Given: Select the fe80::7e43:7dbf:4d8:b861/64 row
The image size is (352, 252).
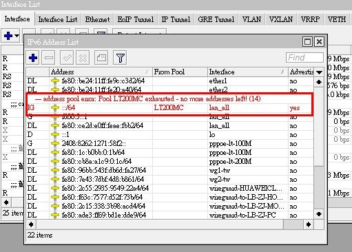Looking at the screenshot, I should [x=169, y=179].
